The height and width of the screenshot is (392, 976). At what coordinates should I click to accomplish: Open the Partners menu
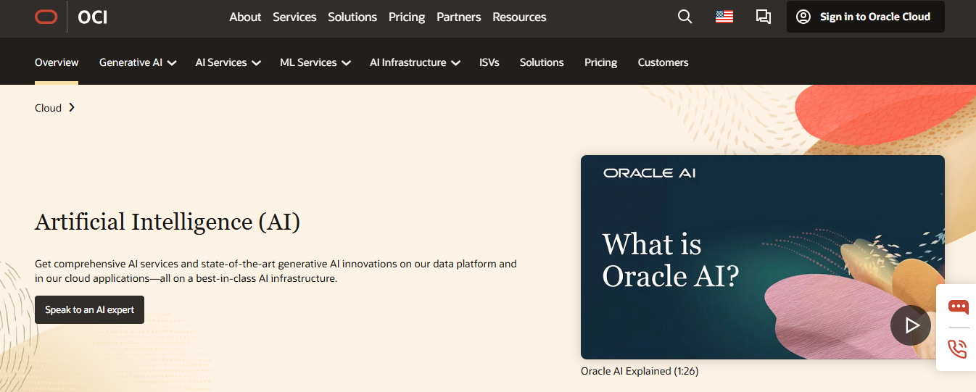click(459, 17)
